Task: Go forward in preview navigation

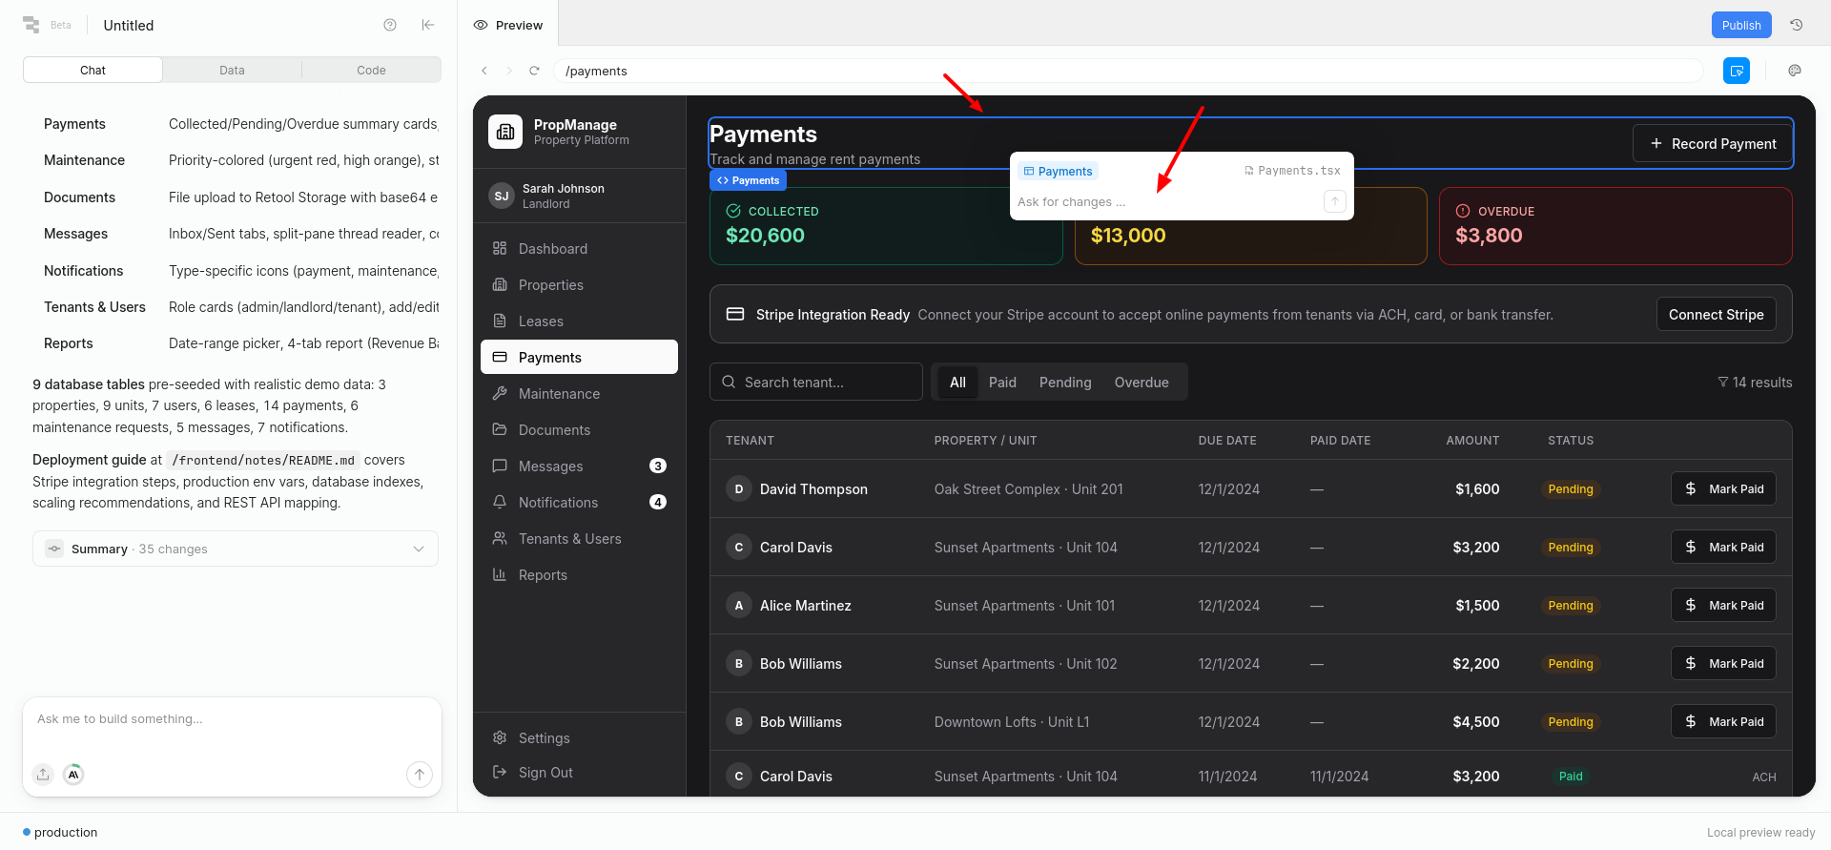Action: (509, 71)
